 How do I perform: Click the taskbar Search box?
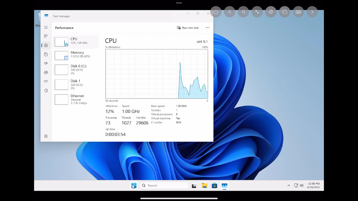pyautogui.click(x=164, y=186)
